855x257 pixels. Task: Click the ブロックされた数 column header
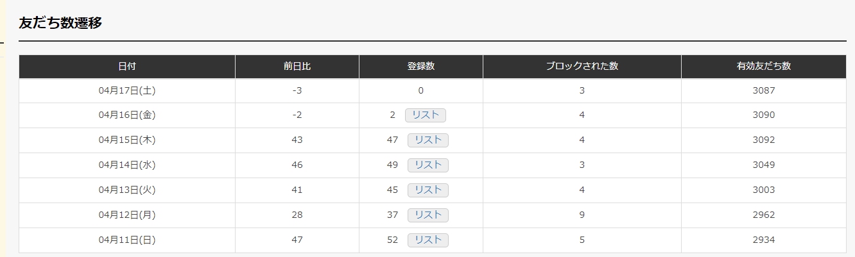coord(582,67)
